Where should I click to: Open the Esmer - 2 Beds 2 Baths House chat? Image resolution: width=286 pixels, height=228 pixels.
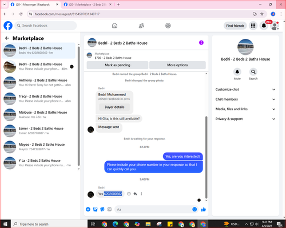39,131
